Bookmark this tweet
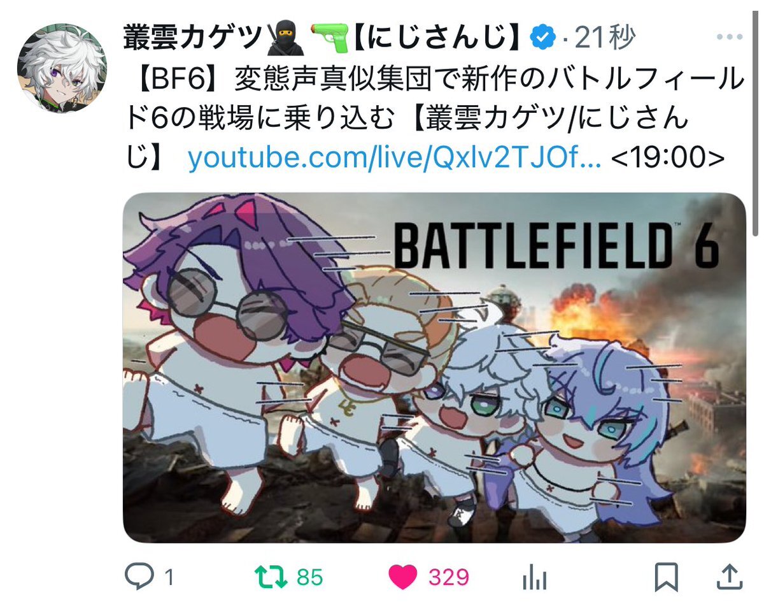 665,578
